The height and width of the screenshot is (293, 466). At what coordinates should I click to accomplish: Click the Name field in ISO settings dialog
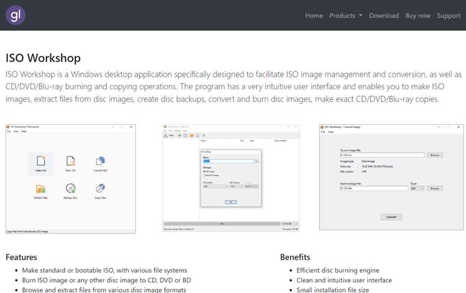[x=229, y=161]
